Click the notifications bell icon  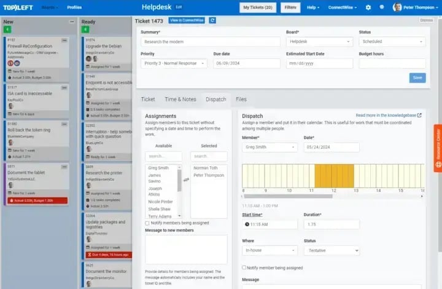[x=382, y=7]
